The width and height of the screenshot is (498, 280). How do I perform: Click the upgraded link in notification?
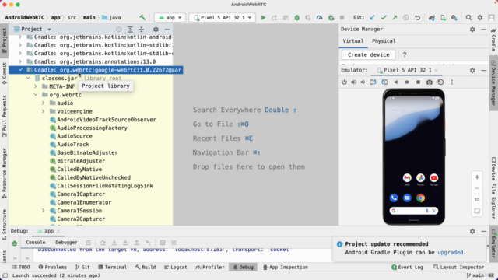tap(450, 252)
